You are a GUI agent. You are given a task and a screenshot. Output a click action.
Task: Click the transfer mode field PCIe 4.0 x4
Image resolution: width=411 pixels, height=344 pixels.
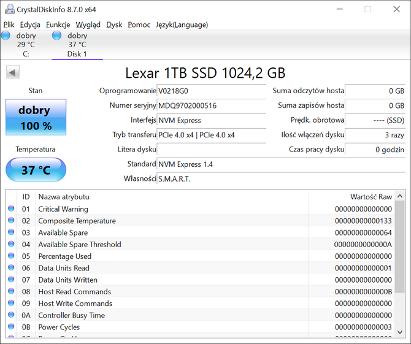(x=211, y=135)
